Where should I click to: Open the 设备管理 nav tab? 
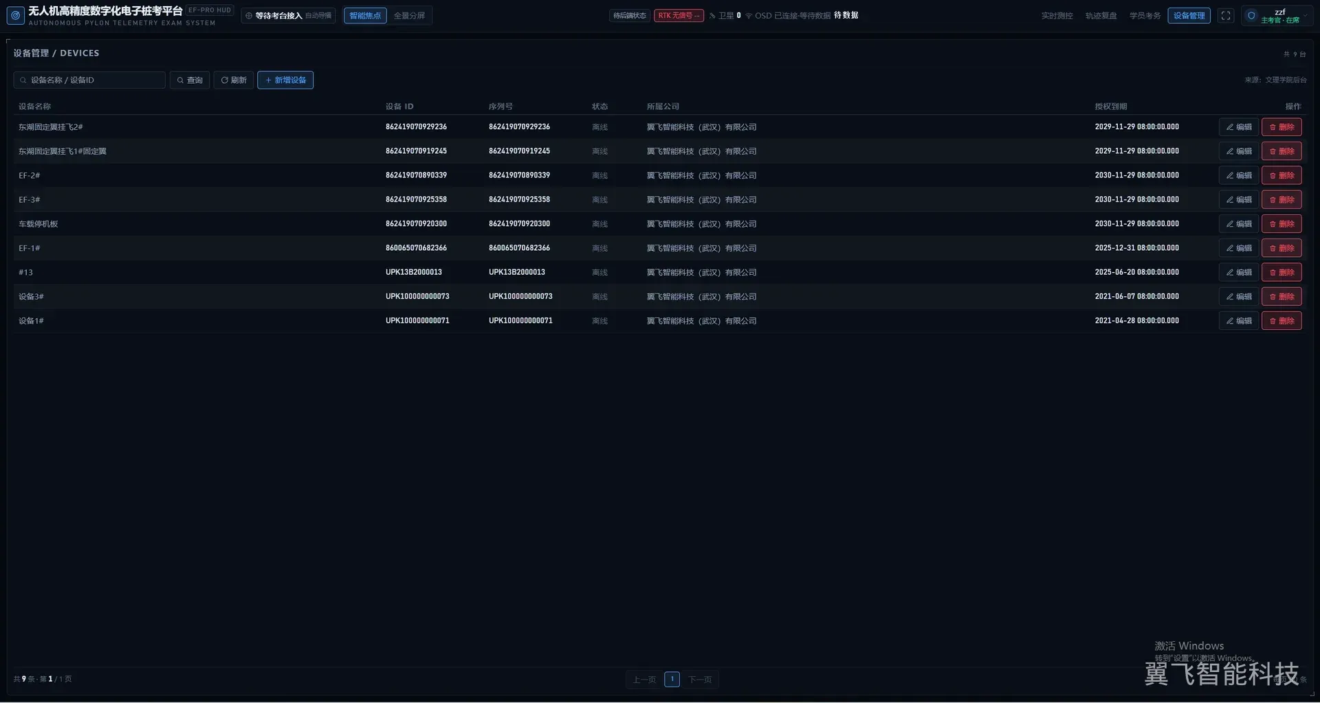1189,15
